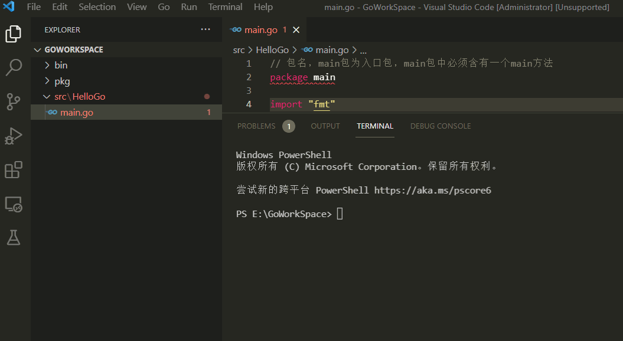Viewport: 623px width, 341px height.
Task: Switch to the DEBUG CONSOLE tab
Action: tap(440, 126)
